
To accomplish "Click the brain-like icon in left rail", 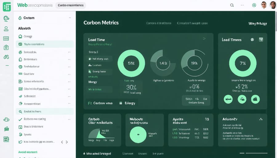I will coord(6,57).
